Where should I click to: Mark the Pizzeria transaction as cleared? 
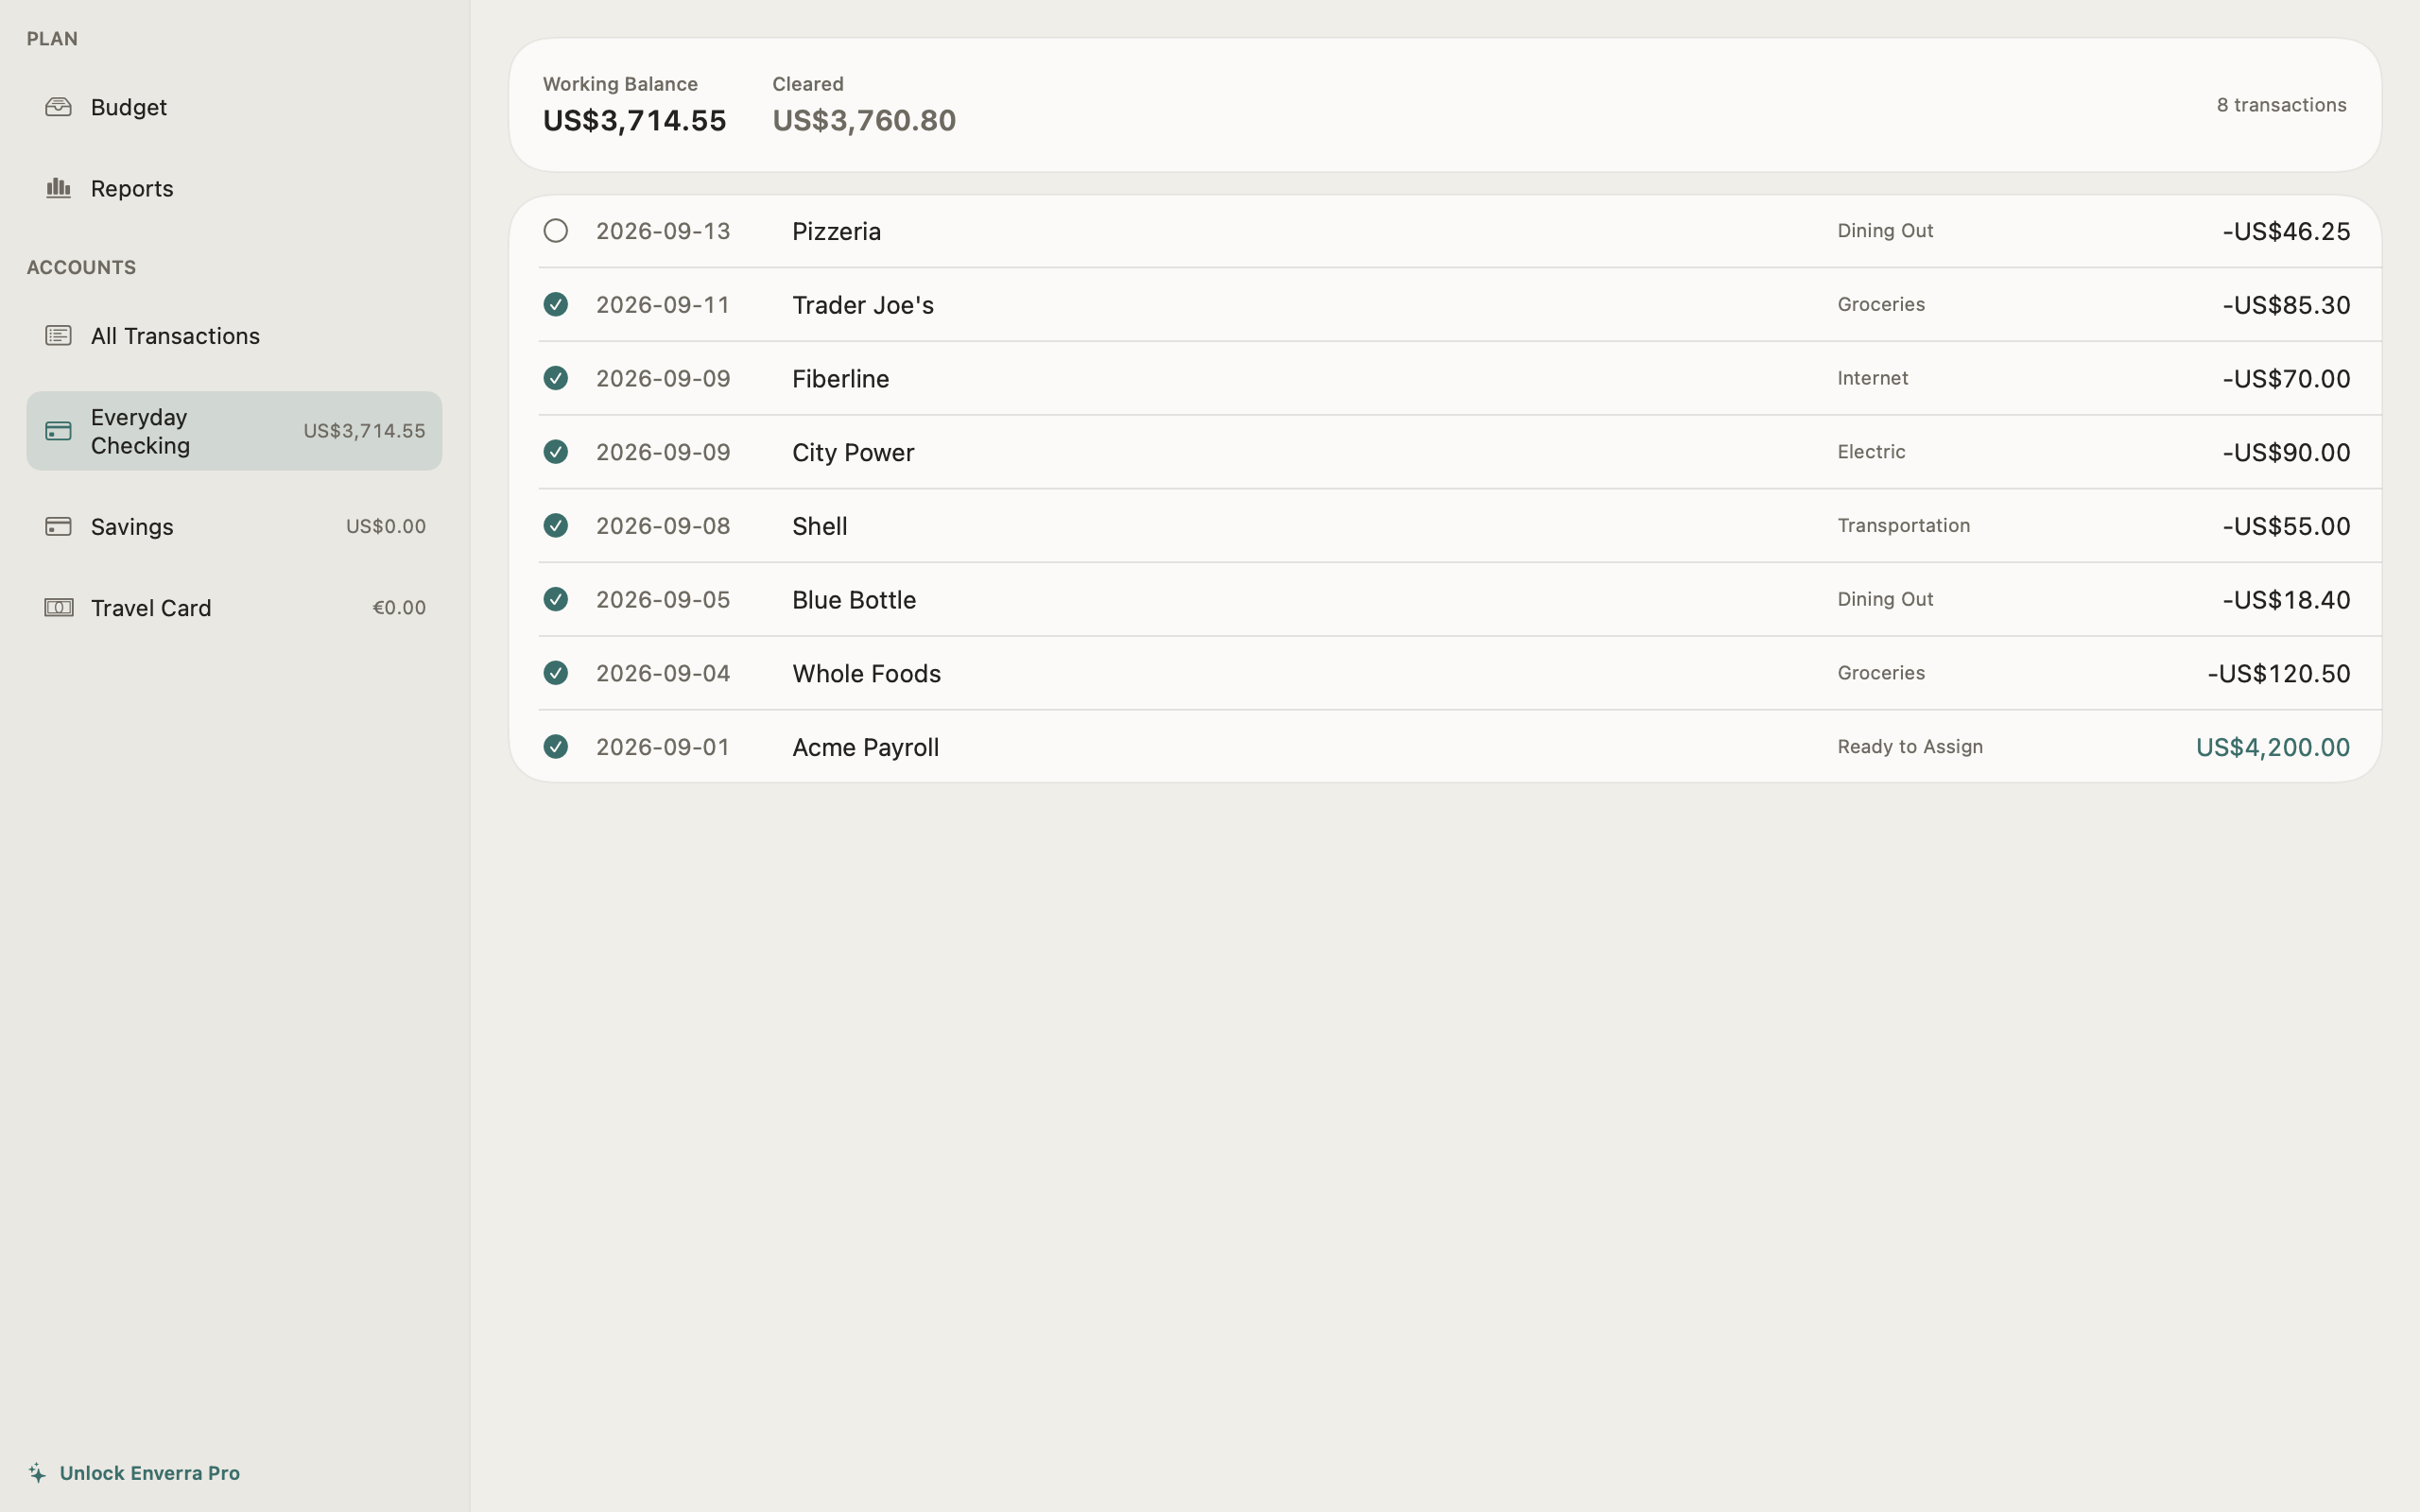(556, 231)
